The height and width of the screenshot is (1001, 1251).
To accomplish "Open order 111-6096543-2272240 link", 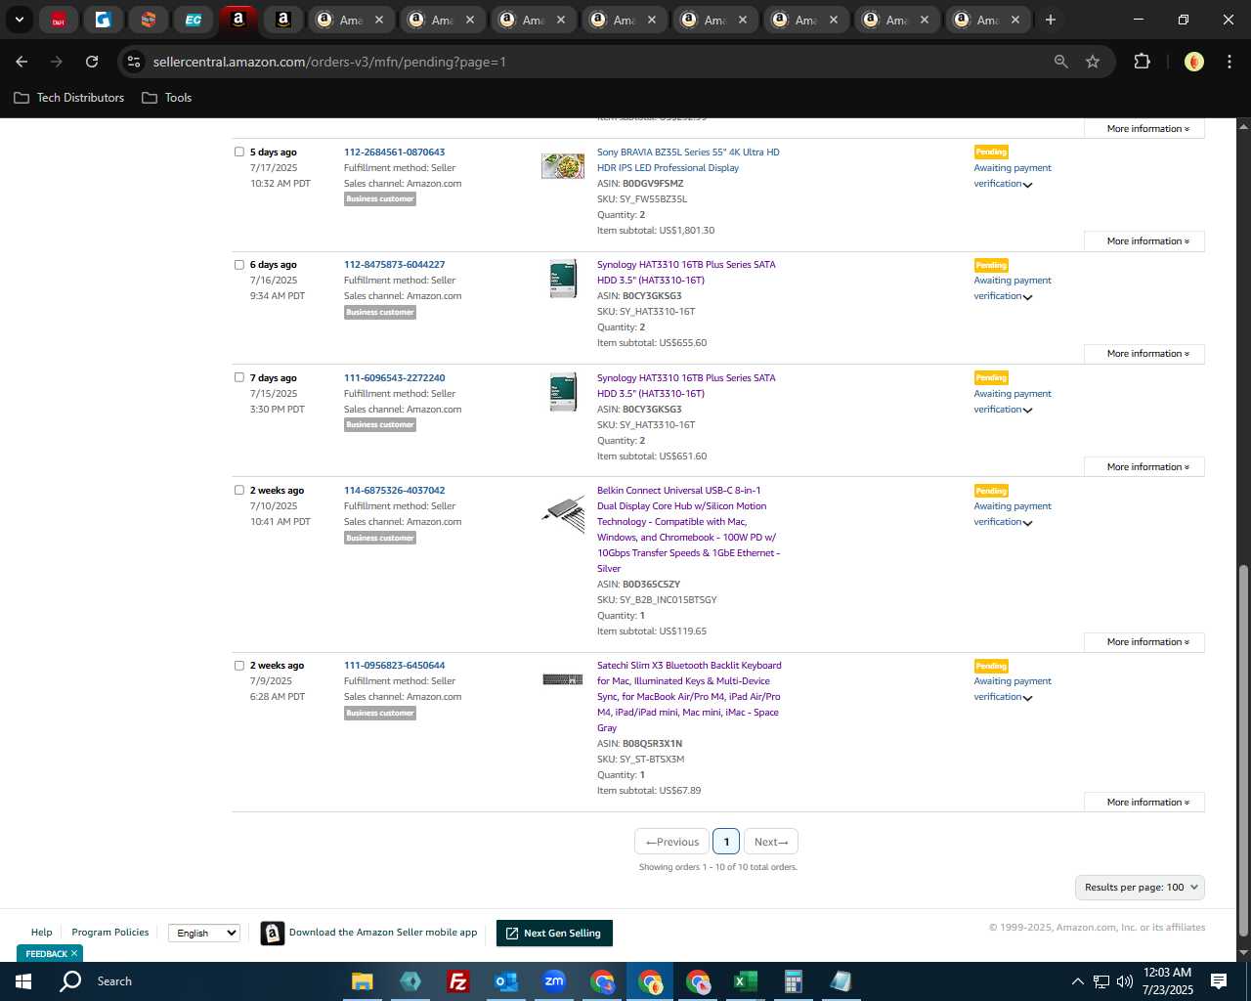I will (394, 377).
